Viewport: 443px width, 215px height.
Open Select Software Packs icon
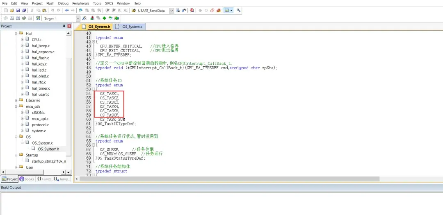[x=110, y=18]
